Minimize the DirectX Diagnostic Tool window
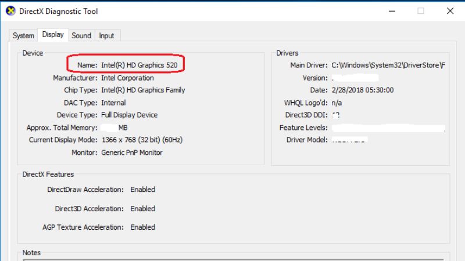 [392, 11]
